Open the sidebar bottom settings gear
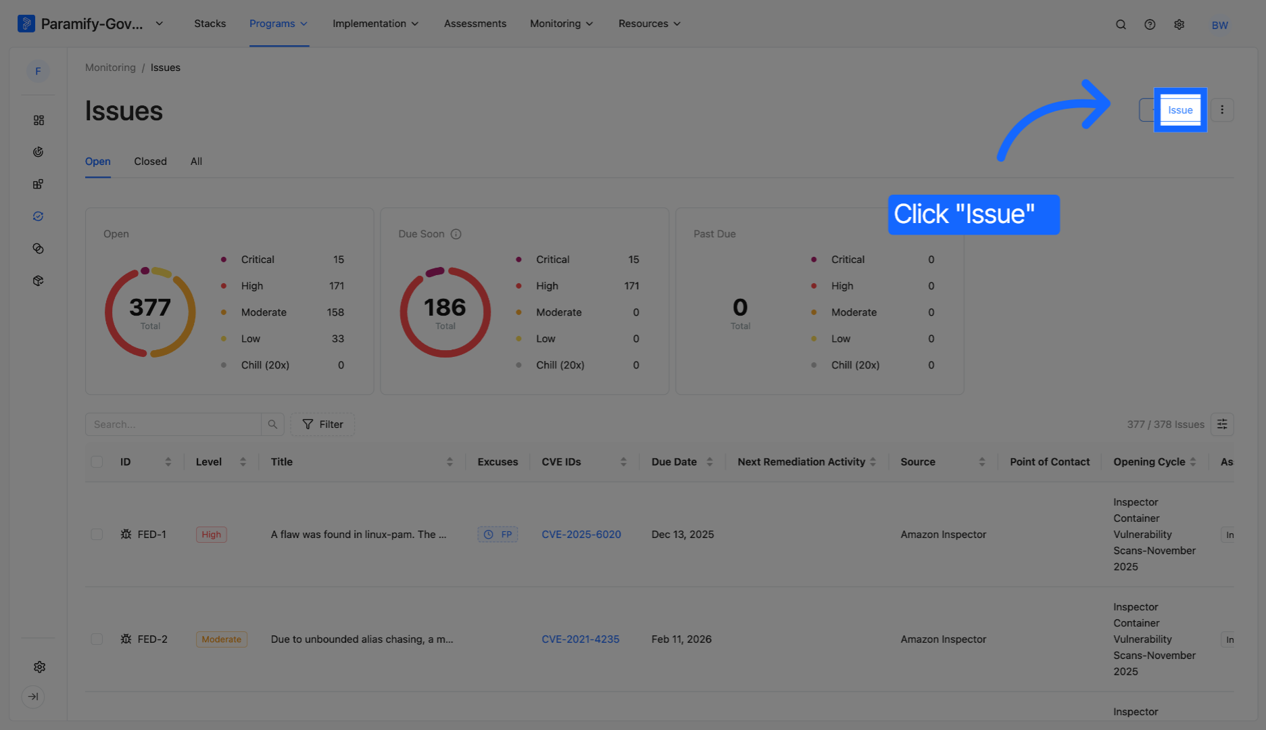This screenshot has height=730, width=1266. pyautogui.click(x=39, y=667)
